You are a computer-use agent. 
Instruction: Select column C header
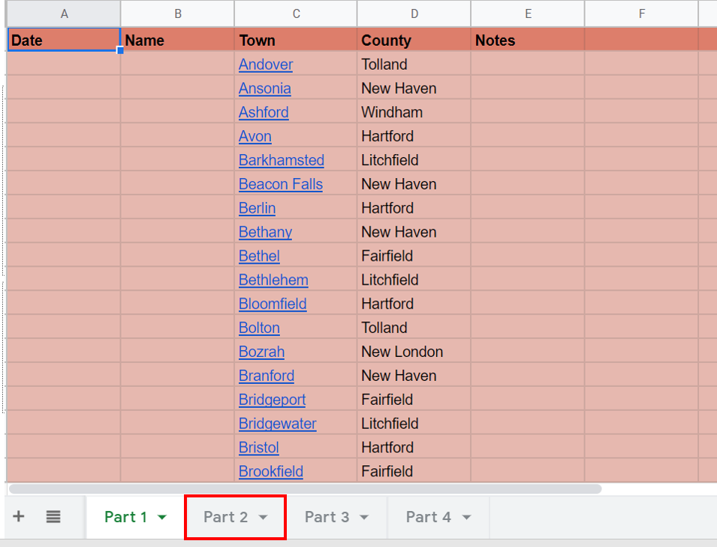(296, 14)
